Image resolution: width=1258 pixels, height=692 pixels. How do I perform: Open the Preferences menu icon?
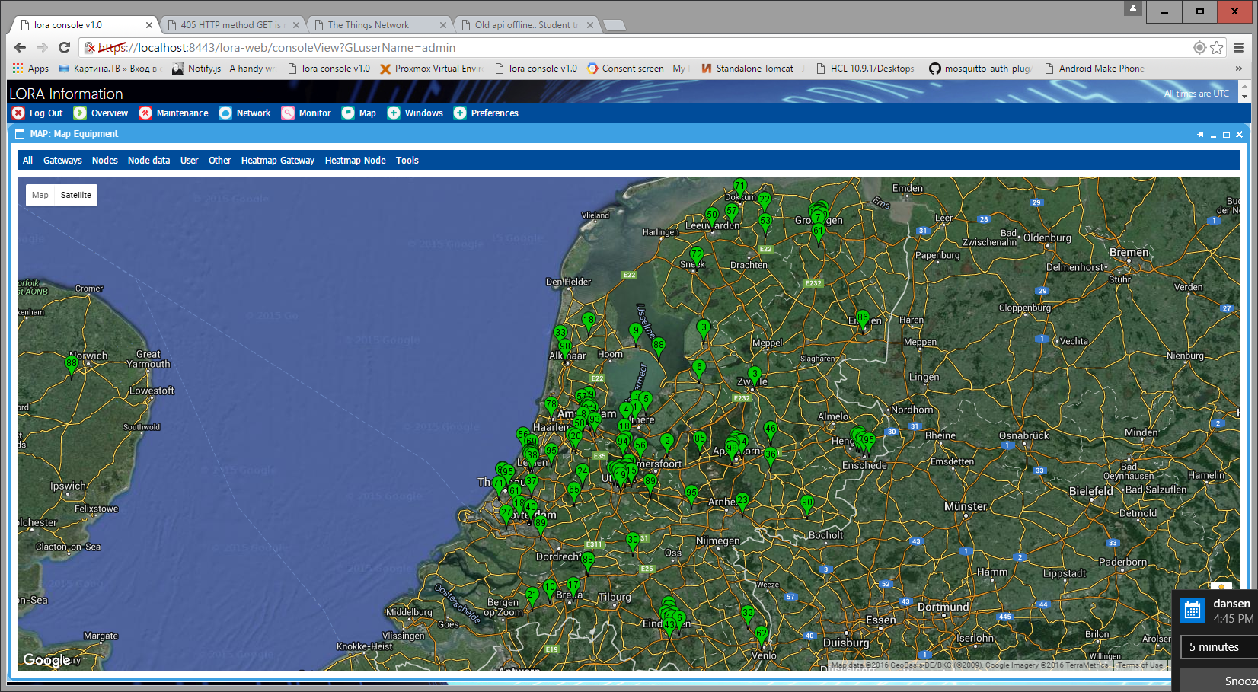point(460,113)
